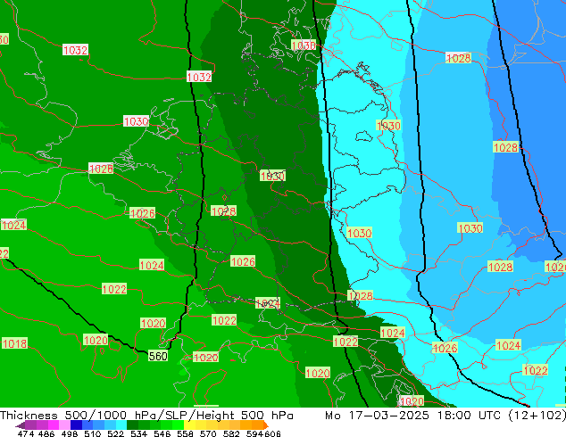566x437 pixels.
Task: Click the 498 legend value
Action: (x=70, y=433)
